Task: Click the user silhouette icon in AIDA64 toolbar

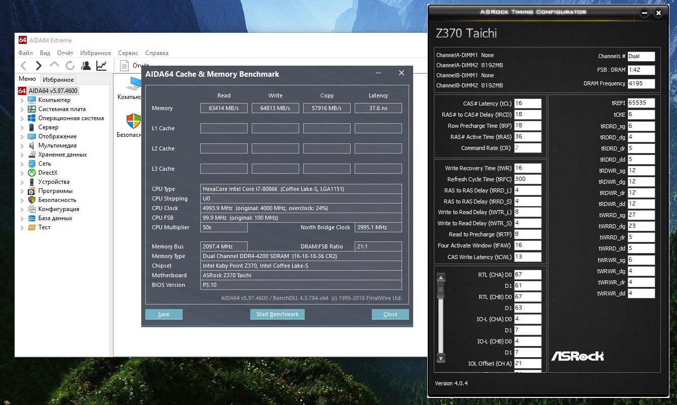Action: pos(86,66)
